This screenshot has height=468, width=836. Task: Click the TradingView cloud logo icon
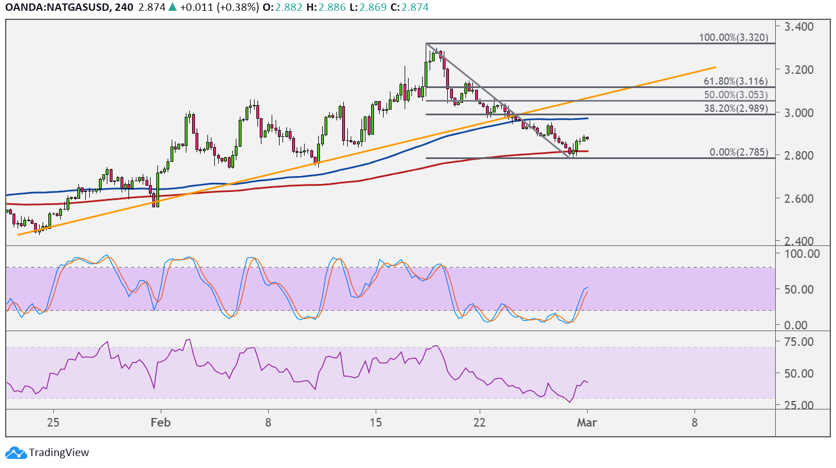pyautogui.click(x=15, y=453)
